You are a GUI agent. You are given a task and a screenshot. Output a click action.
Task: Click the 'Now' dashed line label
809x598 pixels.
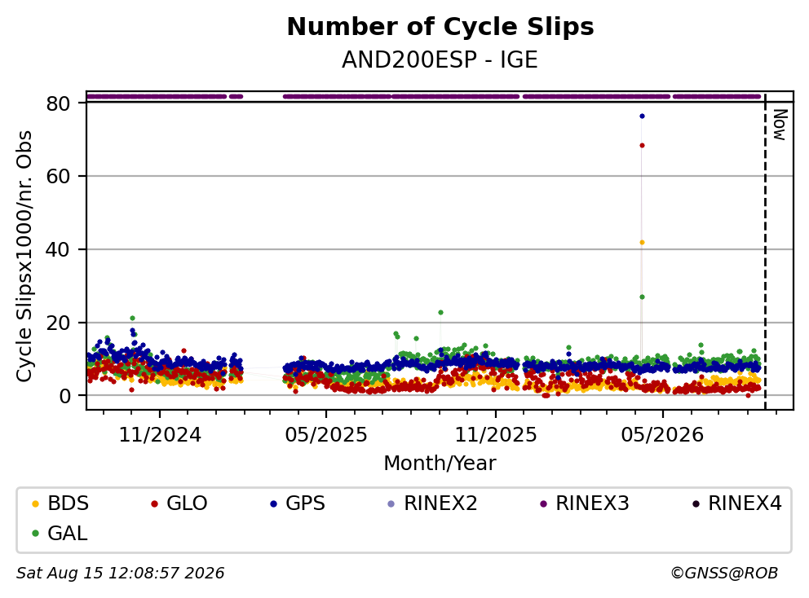tap(780, 125)
